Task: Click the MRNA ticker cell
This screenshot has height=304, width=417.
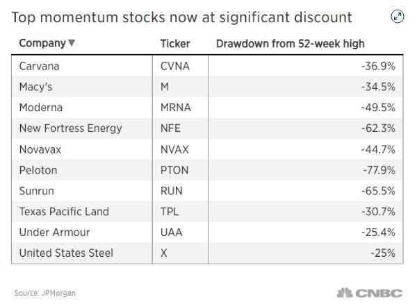Action: coord(174,108)
